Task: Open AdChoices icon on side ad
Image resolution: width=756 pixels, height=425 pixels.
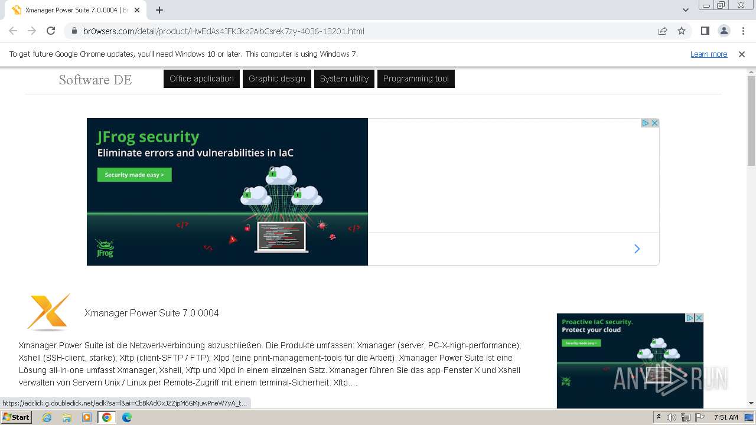Action: point(689,318)
